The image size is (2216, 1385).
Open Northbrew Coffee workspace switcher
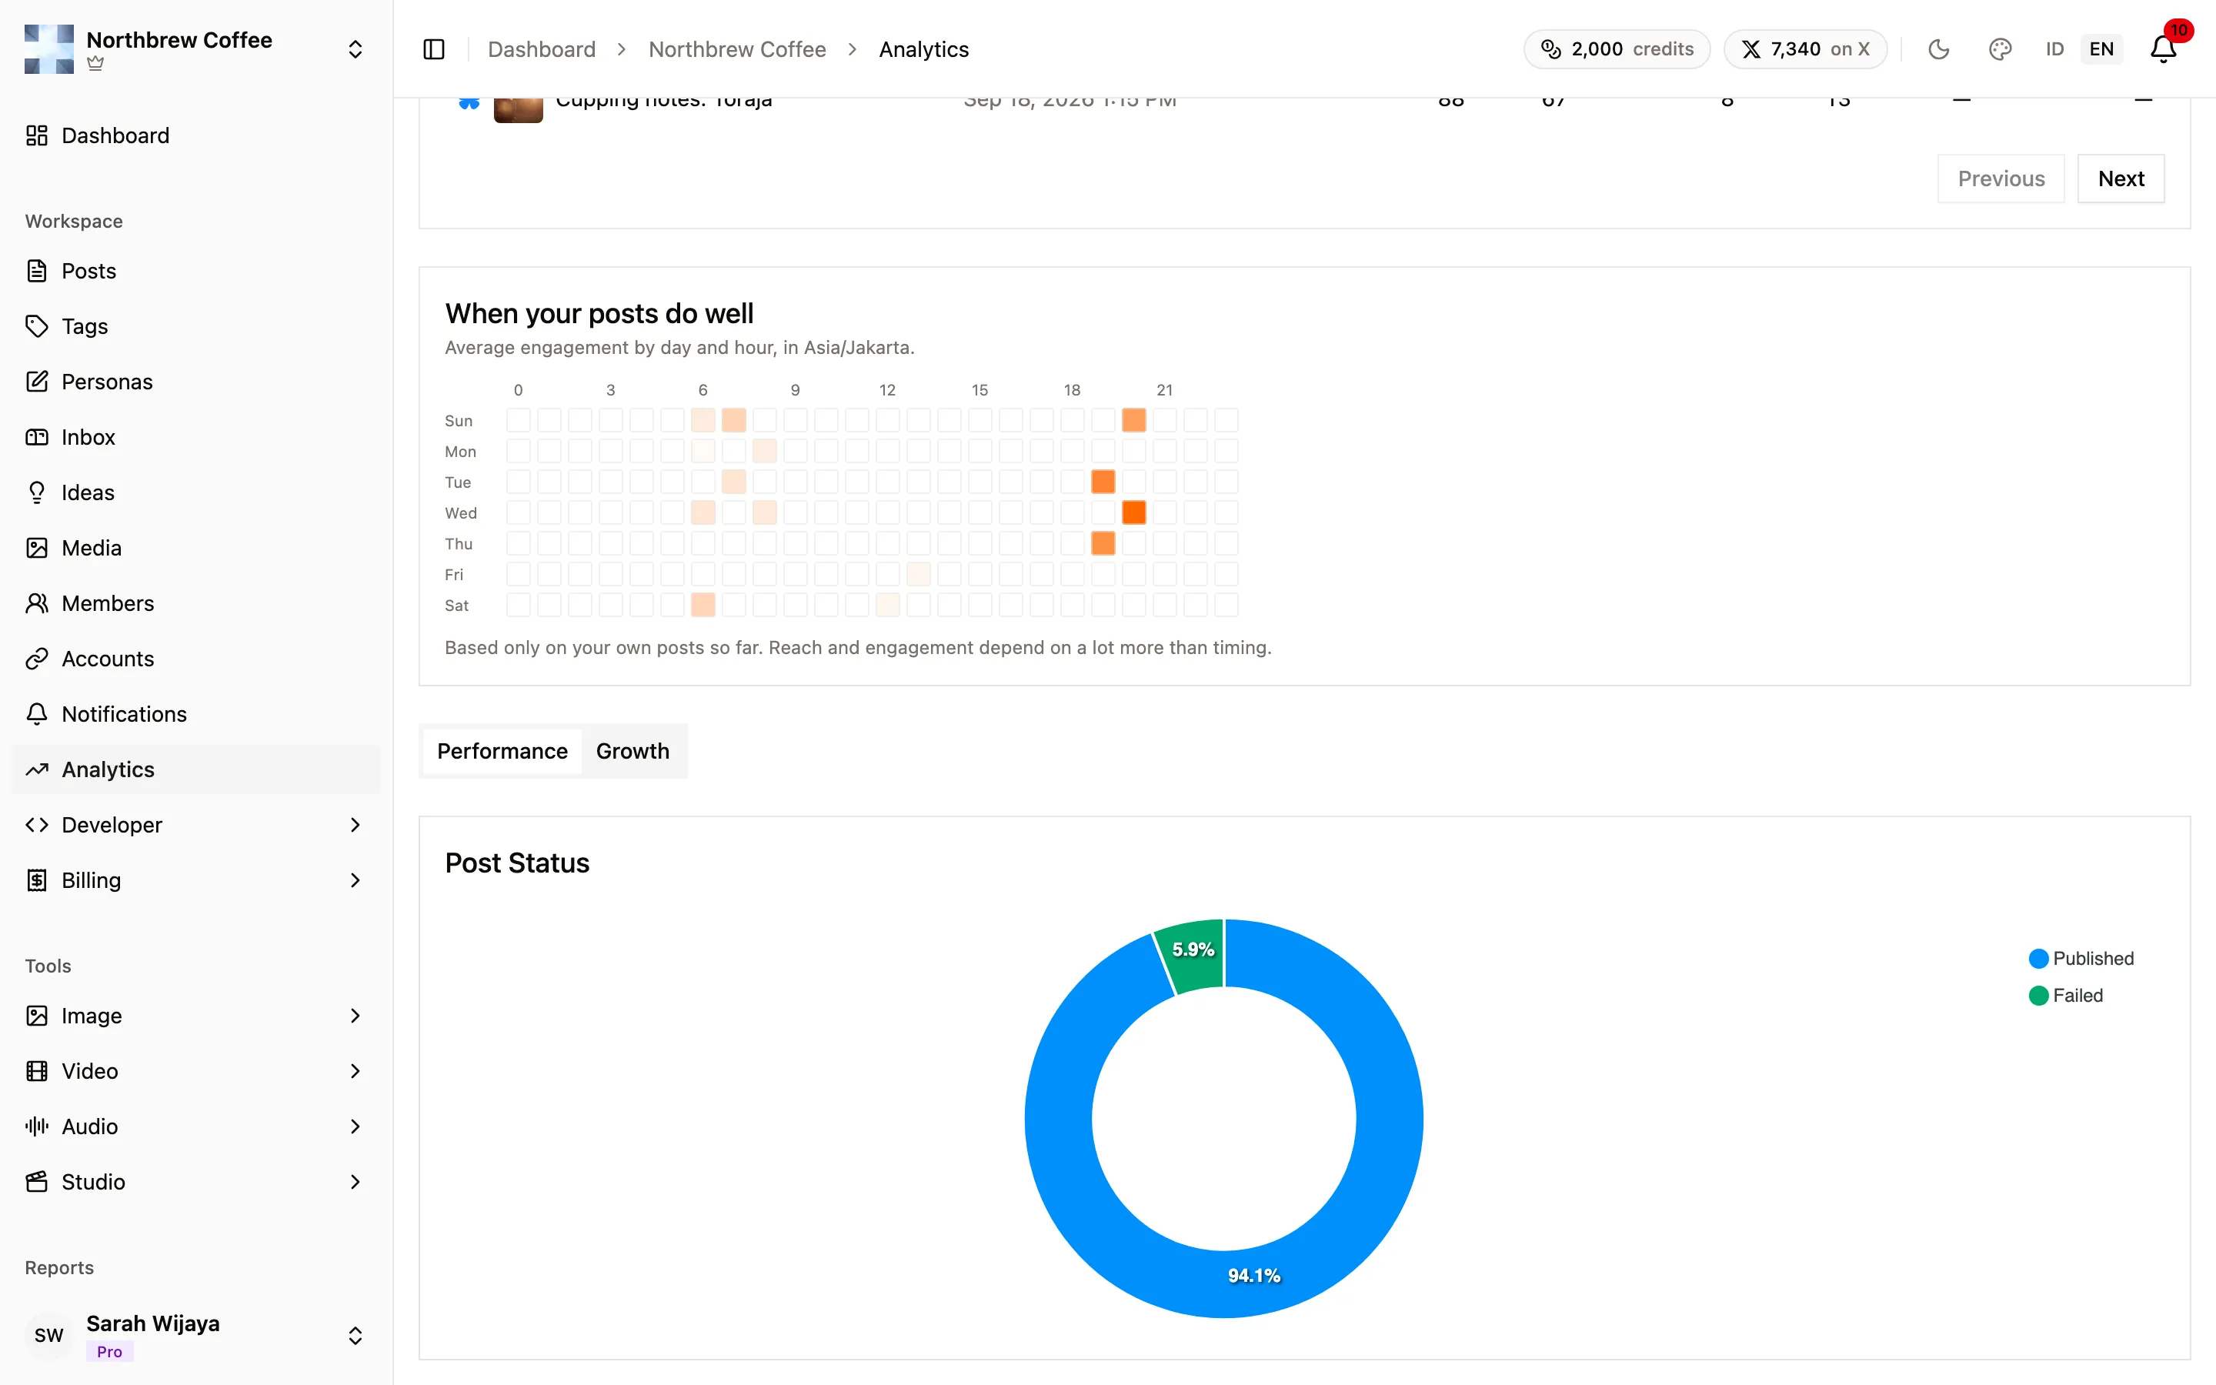click(196, 49)
